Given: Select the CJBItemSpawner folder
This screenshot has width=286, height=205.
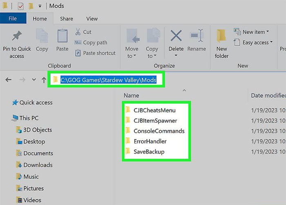Looking at the screenshot, I should pyautogui.click(x=155, y=120).
